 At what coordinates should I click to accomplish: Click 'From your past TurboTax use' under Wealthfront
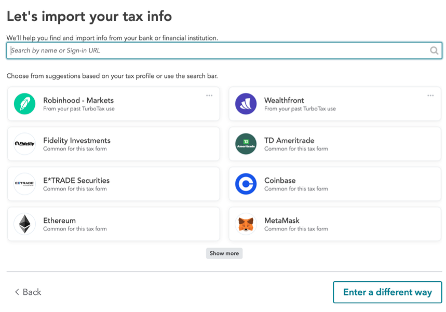300,108
